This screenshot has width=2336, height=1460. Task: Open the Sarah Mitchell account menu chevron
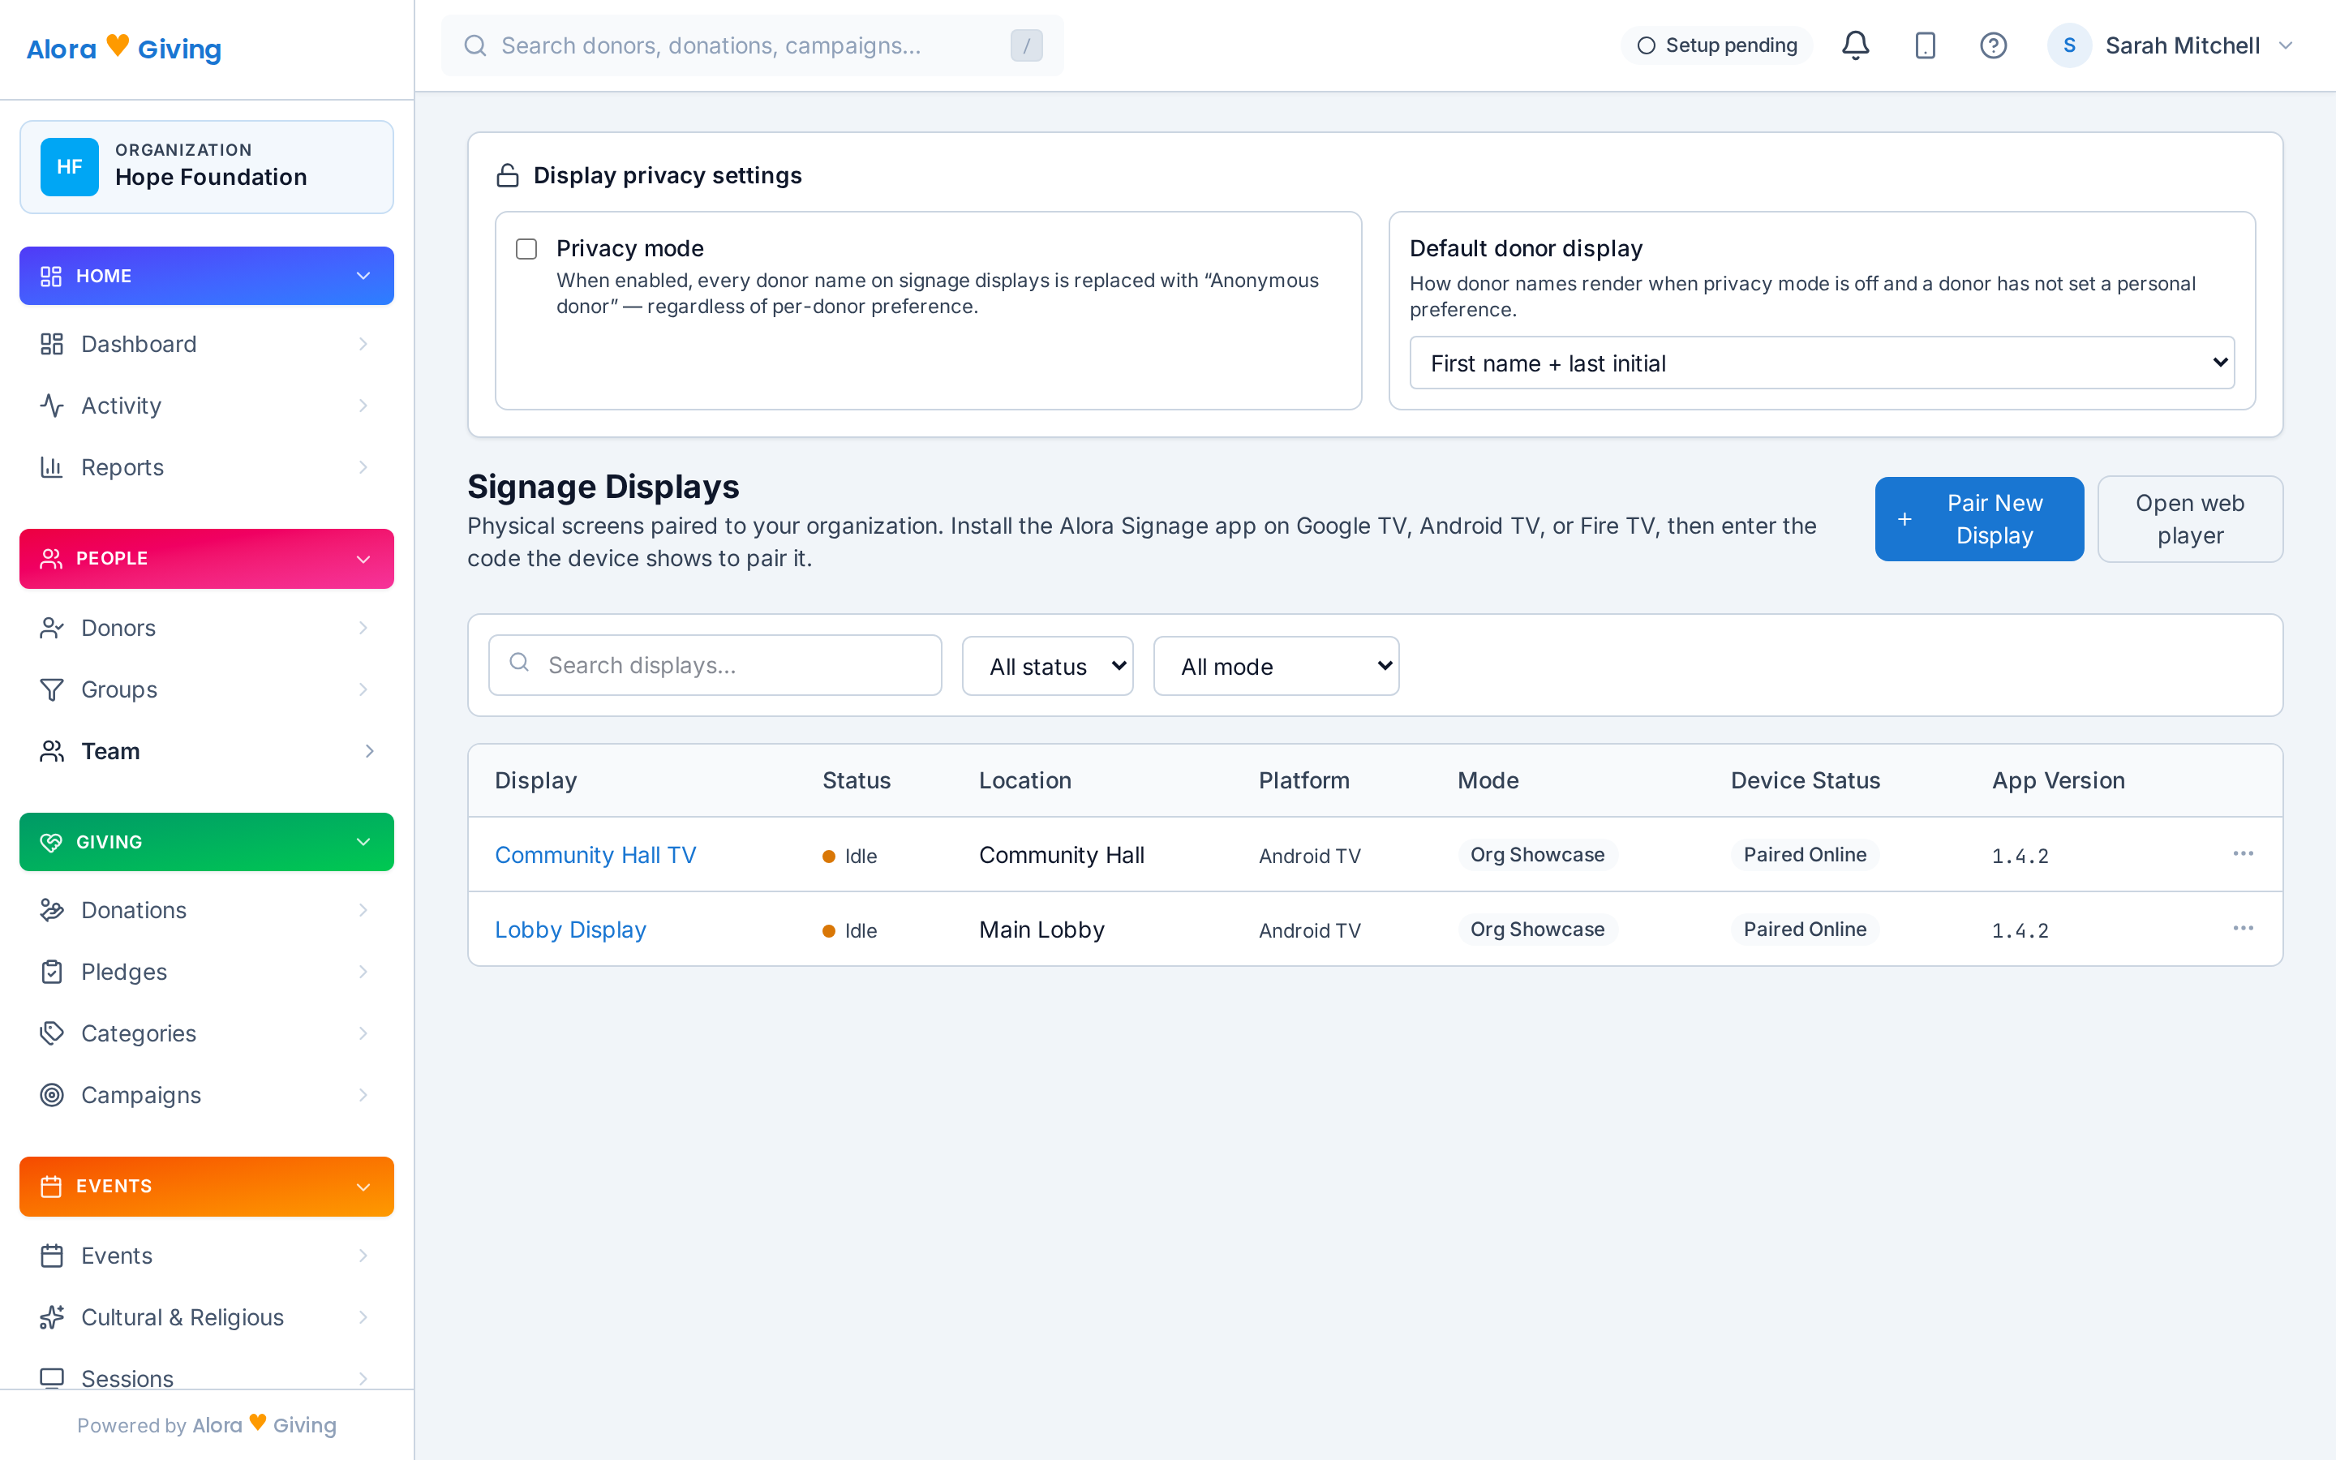(2285, 45)
